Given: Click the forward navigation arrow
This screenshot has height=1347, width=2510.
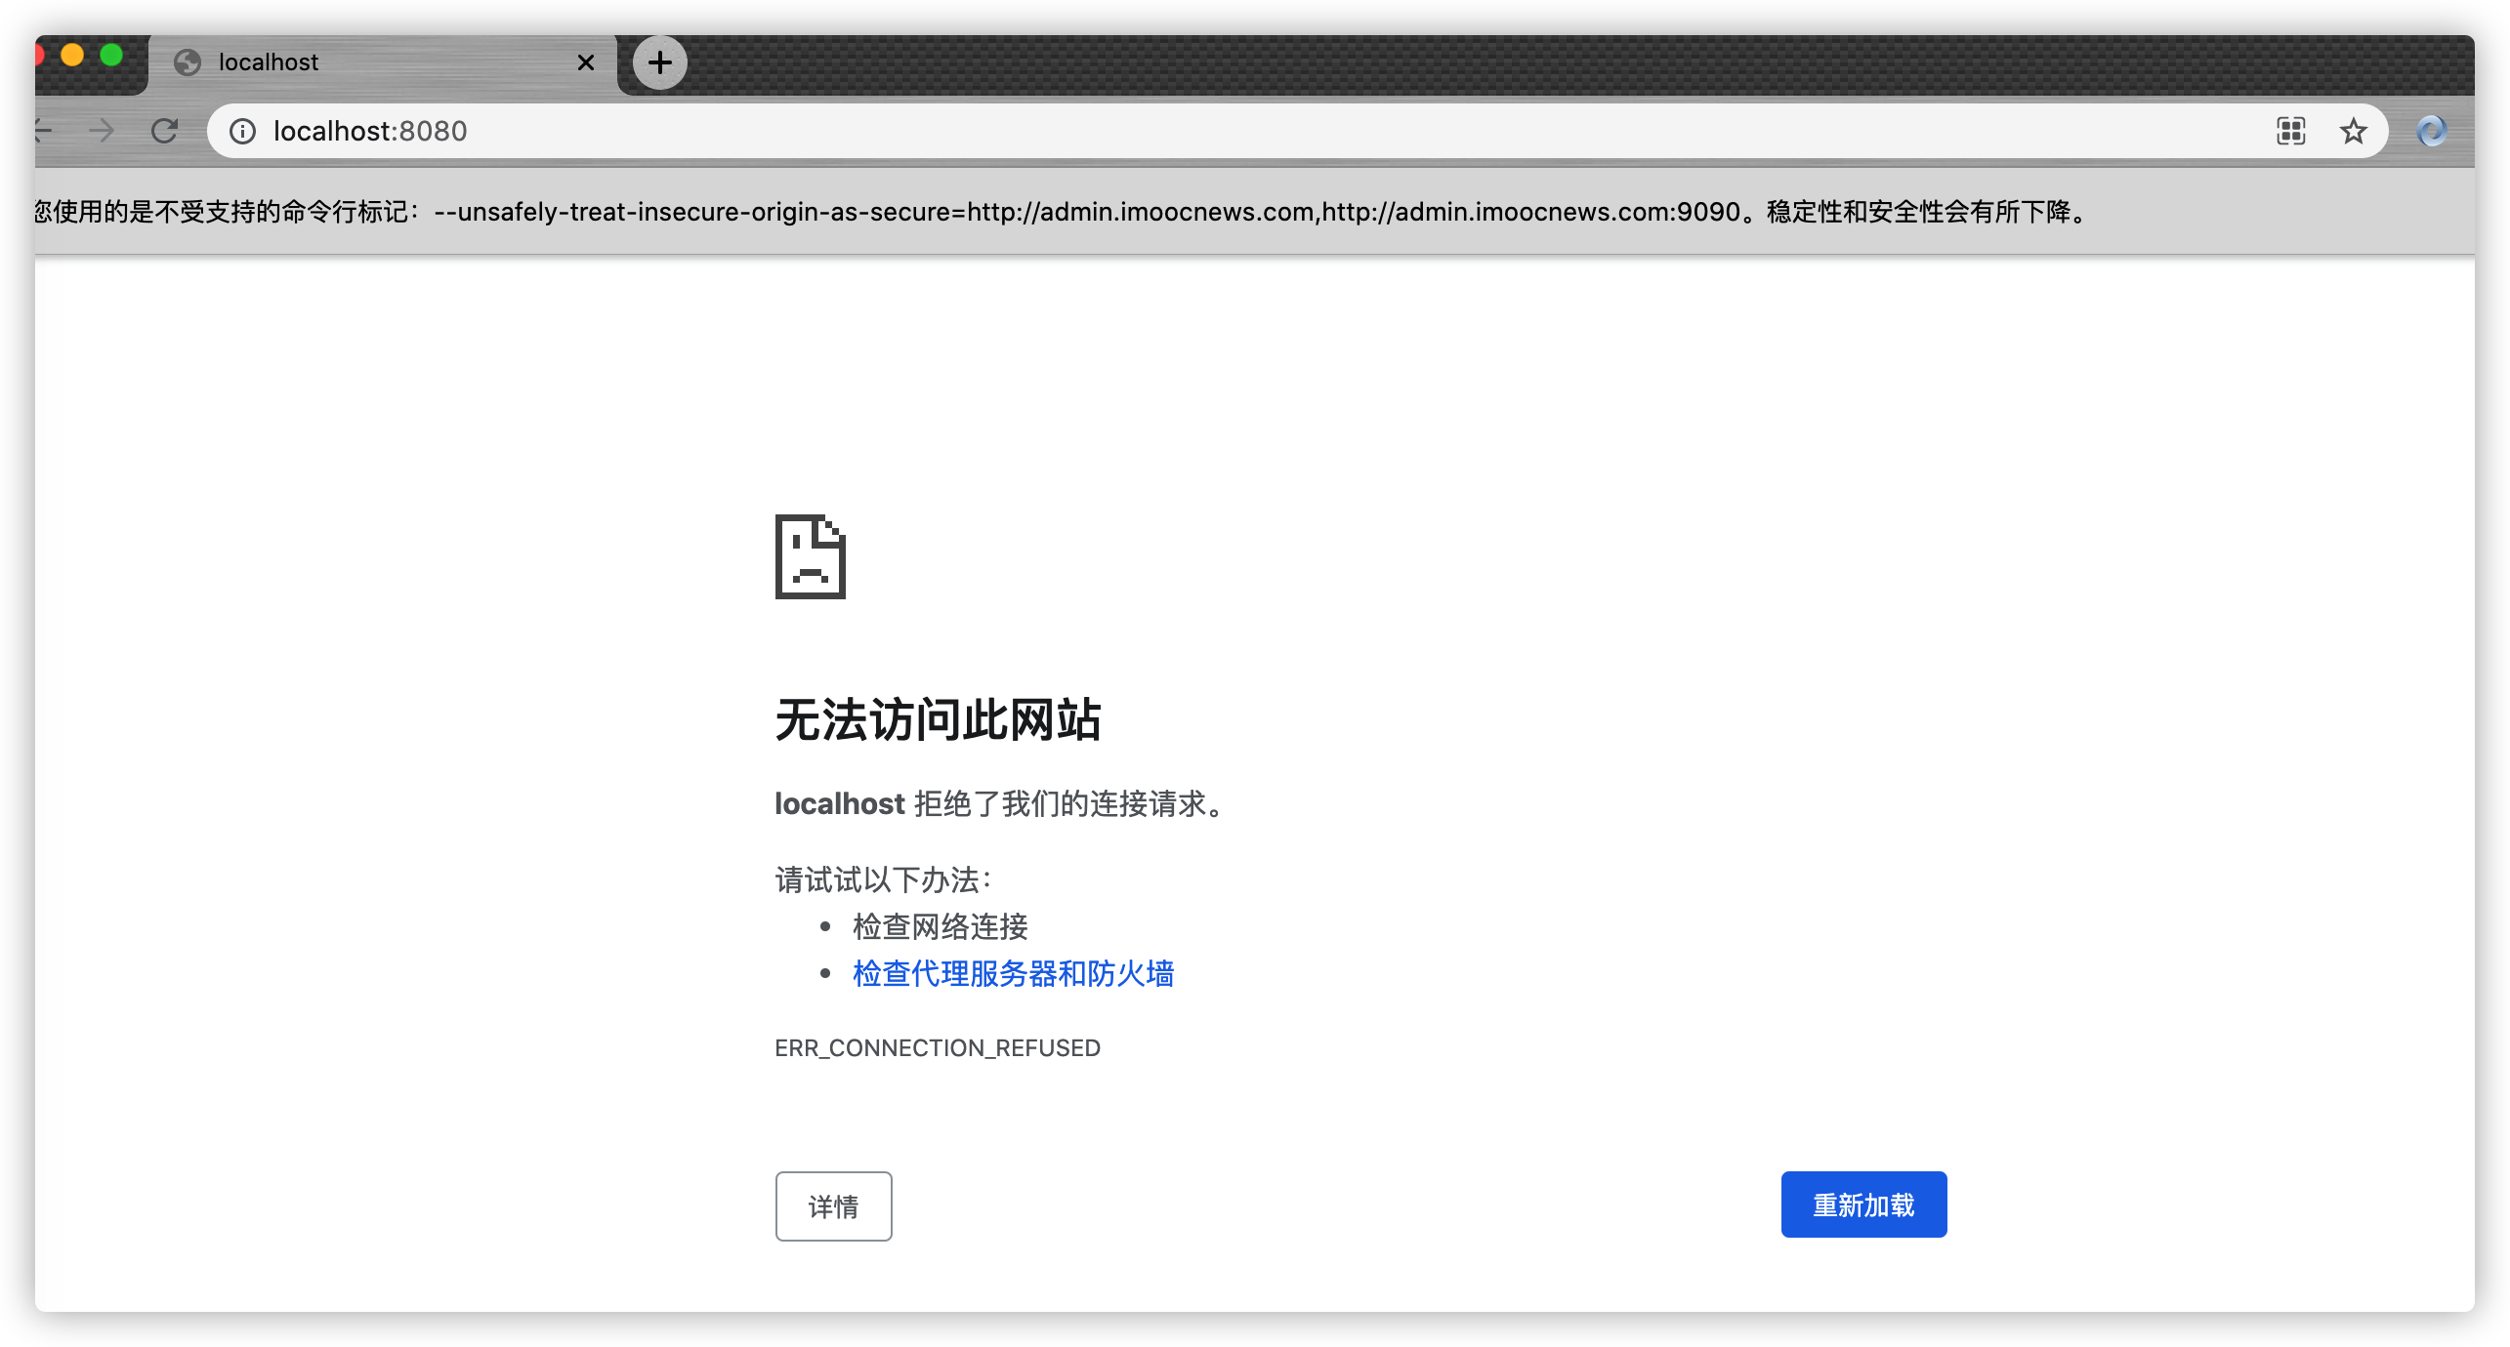Looking at the screenshot, I should 102,131.
